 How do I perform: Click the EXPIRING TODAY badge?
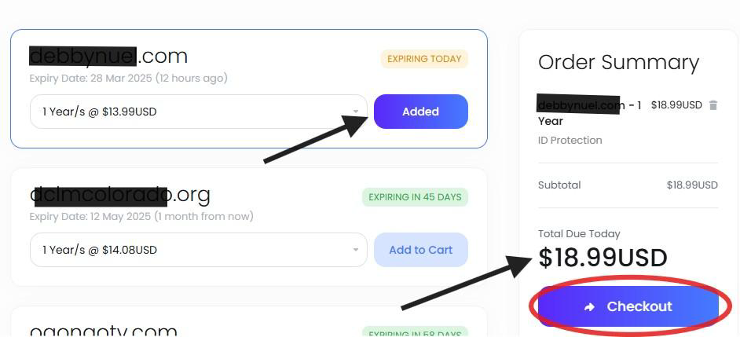point(424,59)
